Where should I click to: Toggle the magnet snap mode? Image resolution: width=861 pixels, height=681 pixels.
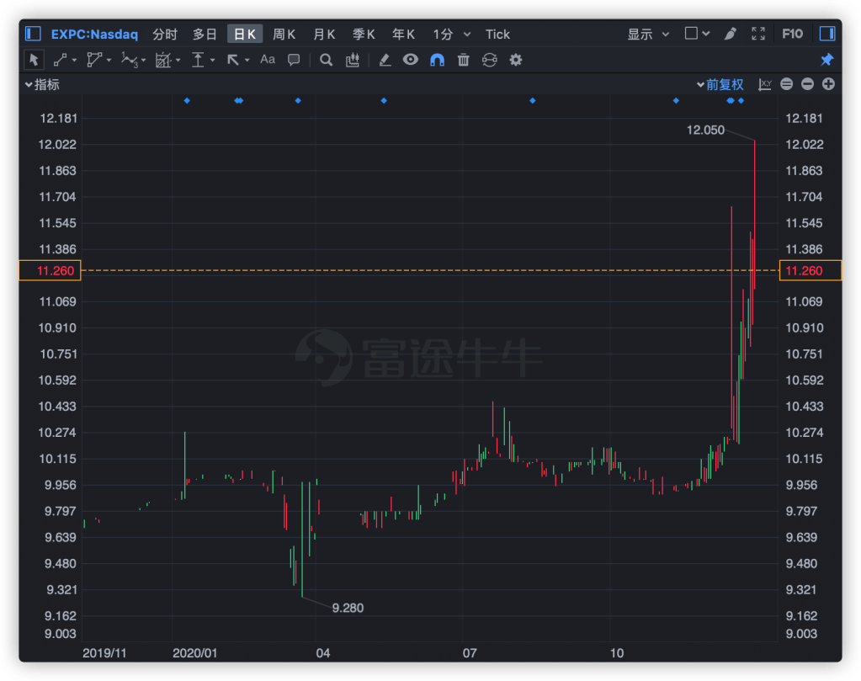pos(437,60)
